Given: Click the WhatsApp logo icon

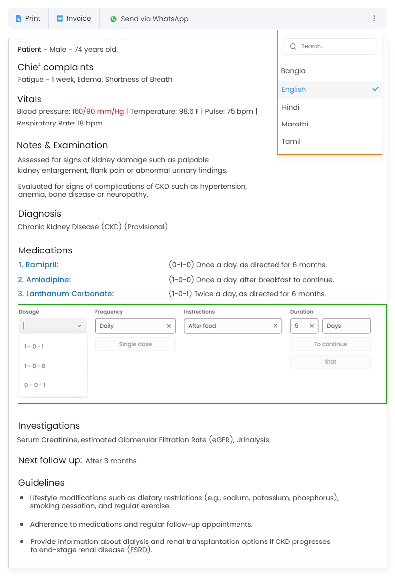Looking at the screenshot, I should tap(114, 19).
